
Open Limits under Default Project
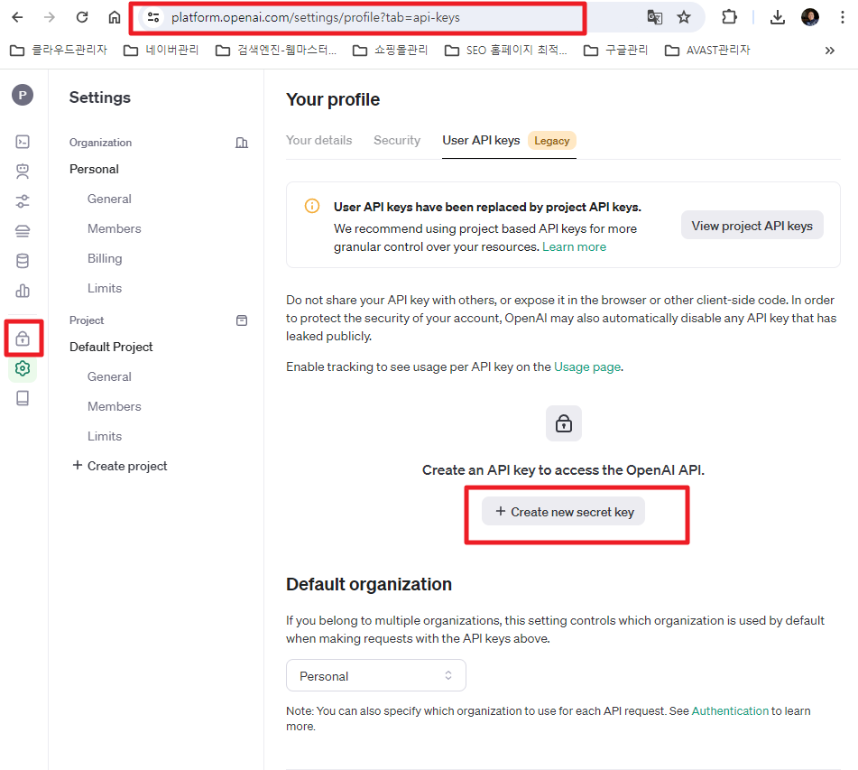105,436
